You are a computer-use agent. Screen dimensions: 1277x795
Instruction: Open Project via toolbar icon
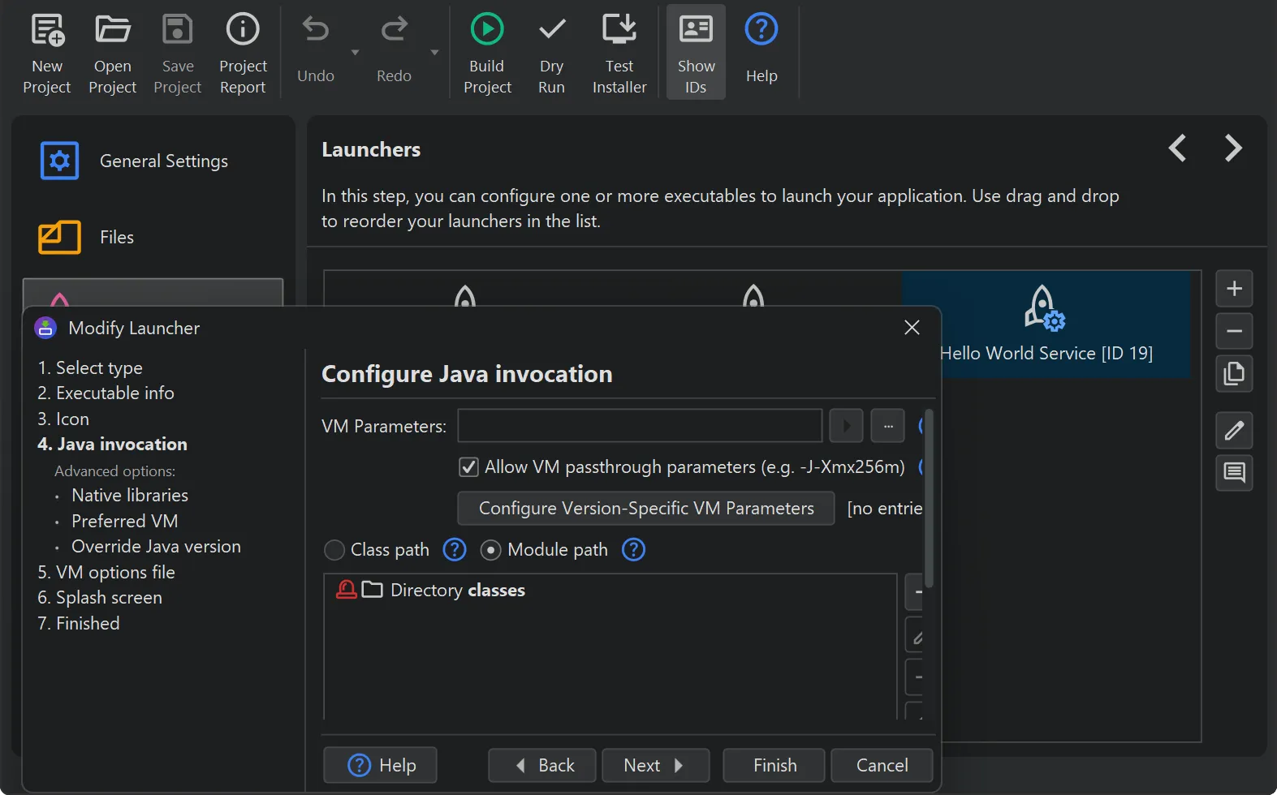tap(112, 53)
